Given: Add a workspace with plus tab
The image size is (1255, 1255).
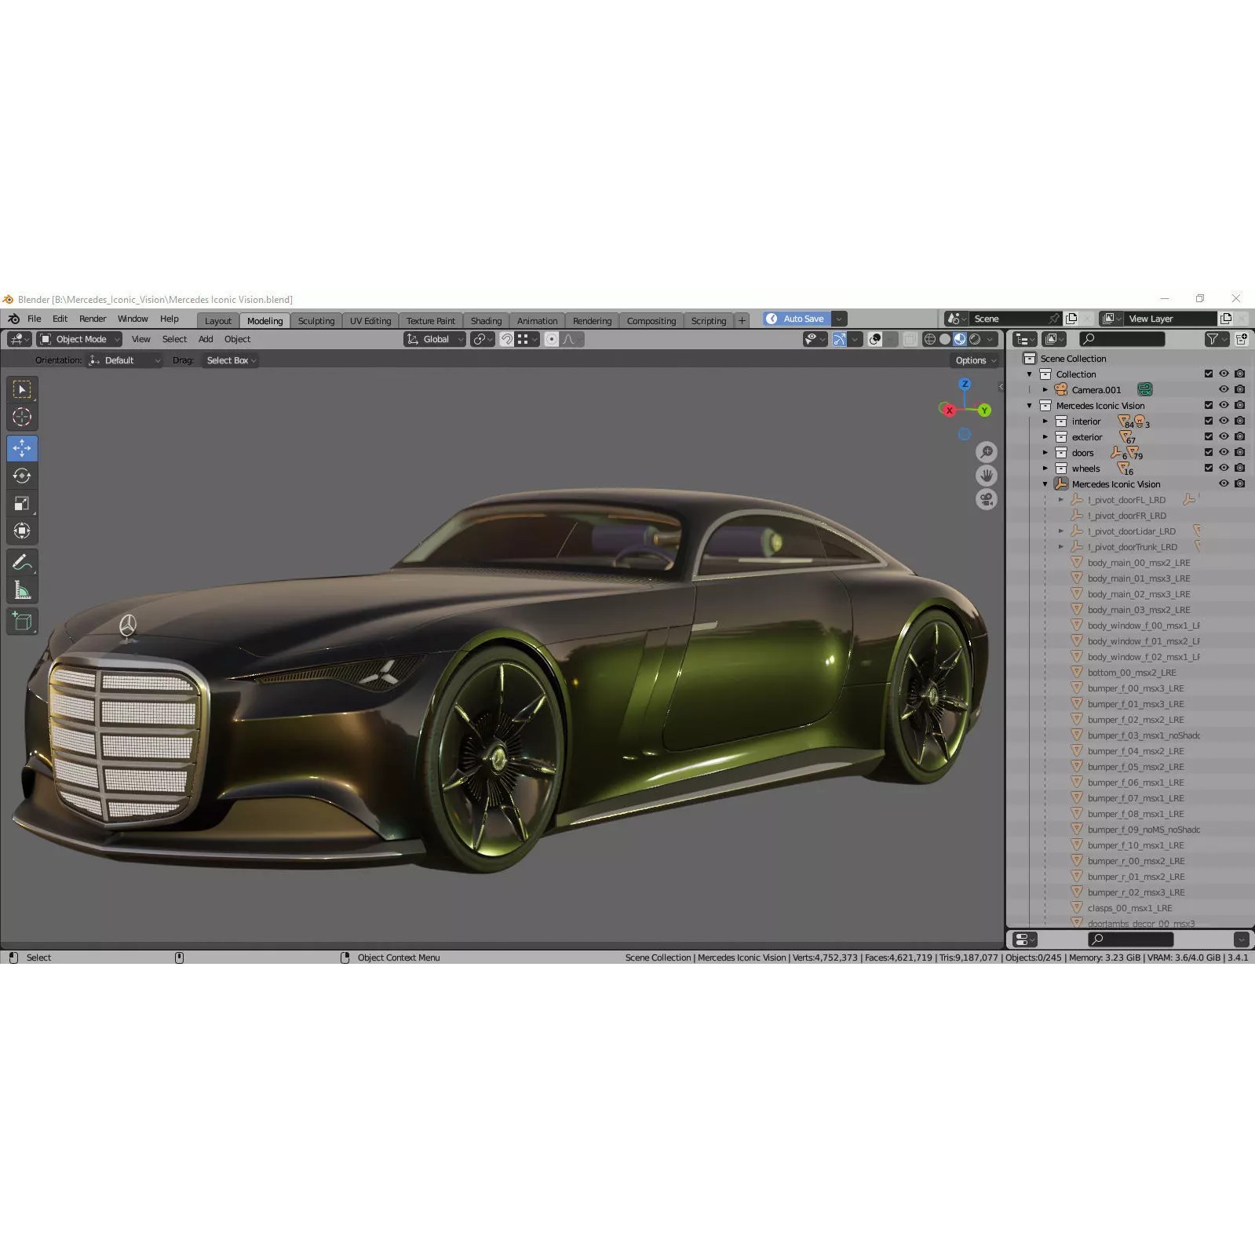Looking at the screenshot, I should click(742, 320).
